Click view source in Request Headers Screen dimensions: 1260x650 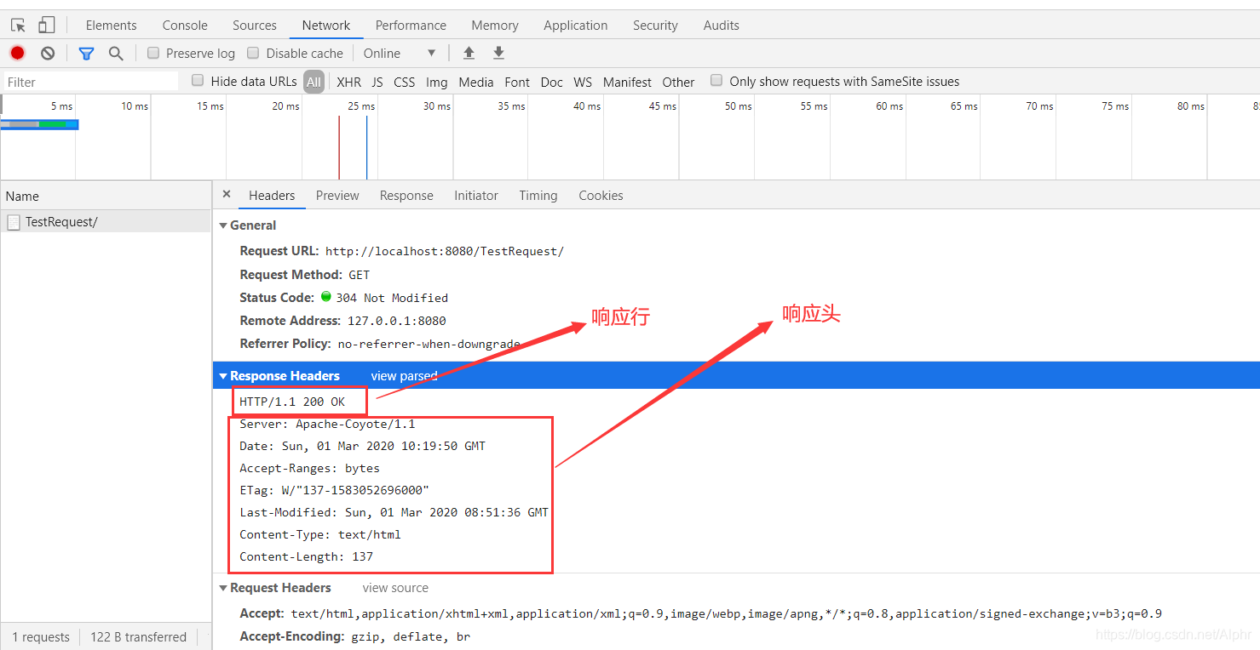395,588
